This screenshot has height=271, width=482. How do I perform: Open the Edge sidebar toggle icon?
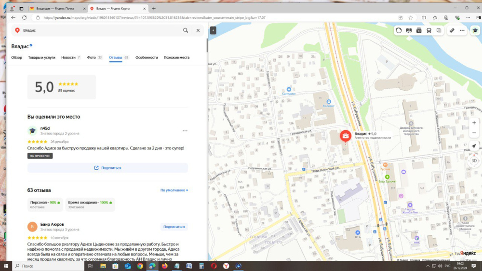478,17
